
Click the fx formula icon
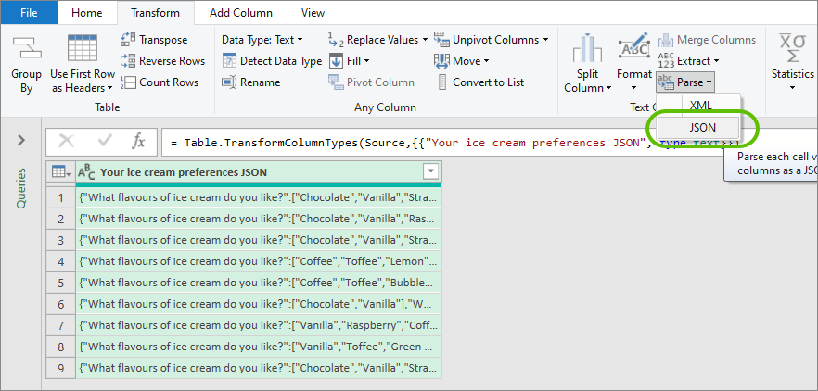click(x=138, y=141)
